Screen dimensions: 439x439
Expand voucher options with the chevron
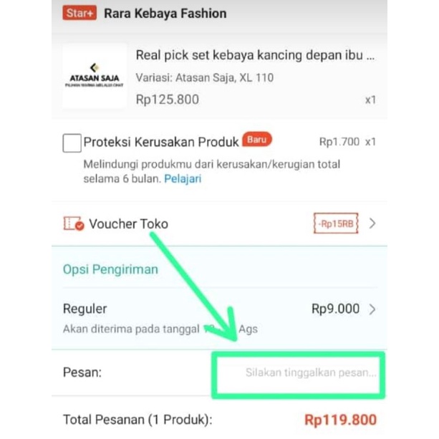pyautogui.click(x=372, y=223)
